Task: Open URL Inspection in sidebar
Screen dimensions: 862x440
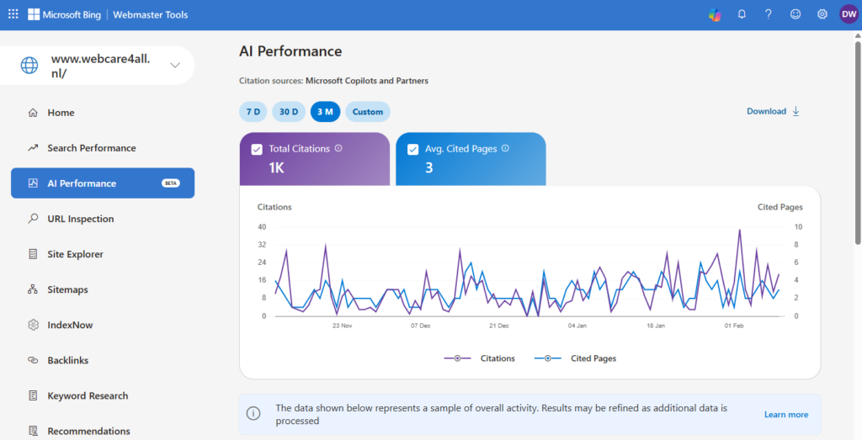Action: tap(103, 219)
